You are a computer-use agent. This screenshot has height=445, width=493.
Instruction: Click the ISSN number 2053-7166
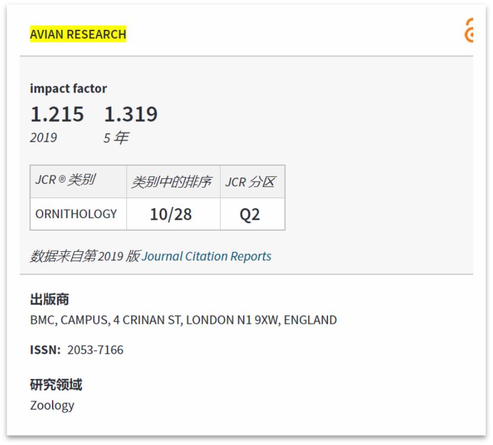pyautogui.click(x=95, y=350)
